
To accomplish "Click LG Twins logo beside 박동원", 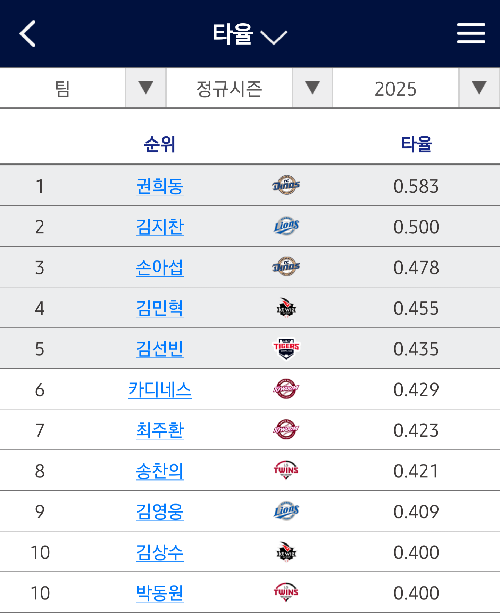I will point(286,592).
